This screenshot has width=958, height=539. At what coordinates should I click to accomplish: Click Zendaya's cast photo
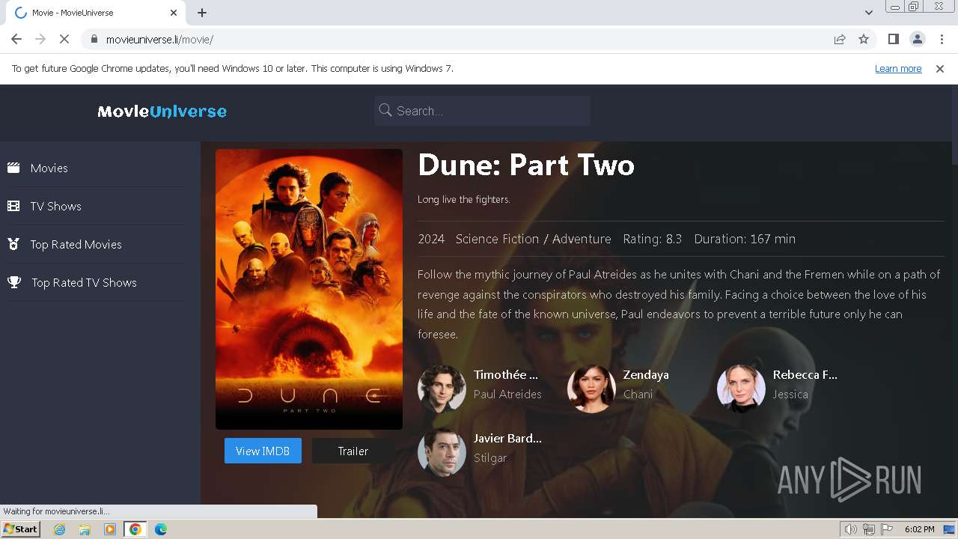coord(591,389)
